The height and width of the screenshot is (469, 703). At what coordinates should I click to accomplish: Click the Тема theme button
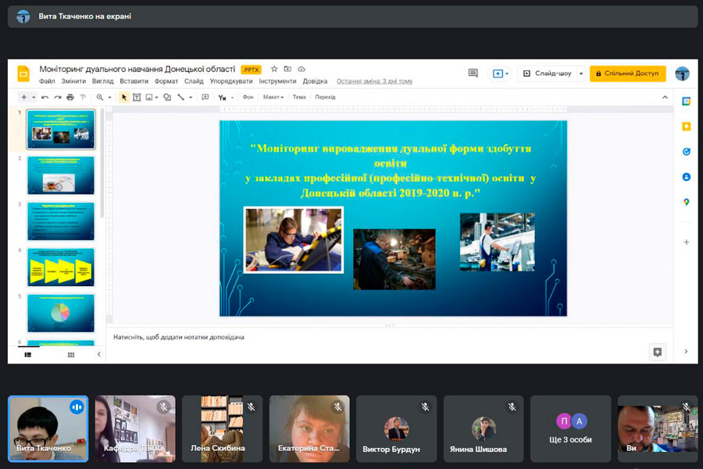pyautogui.click(x=299, y=97)
